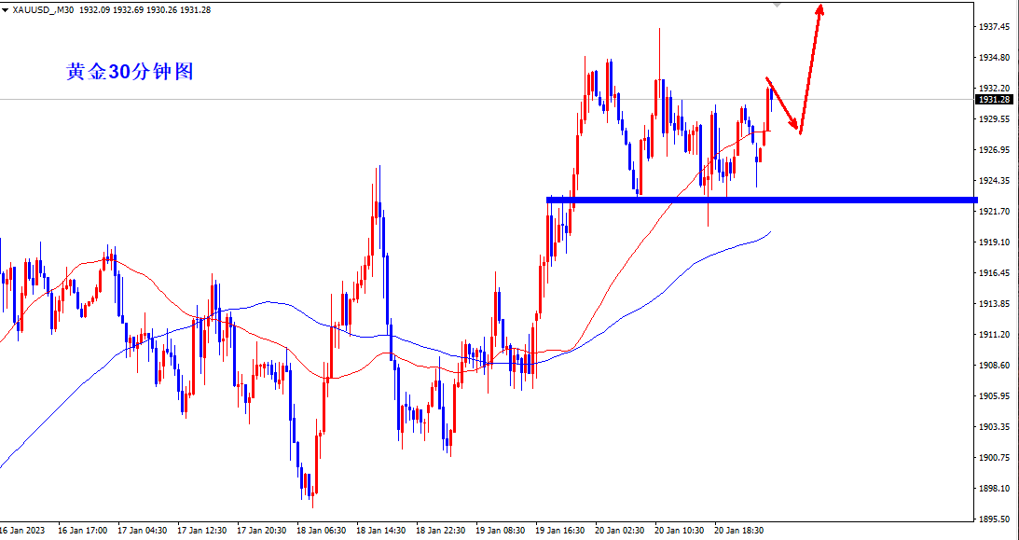
Task: Select the blue text label 黄金30分钟图
Action: [130, 72]
